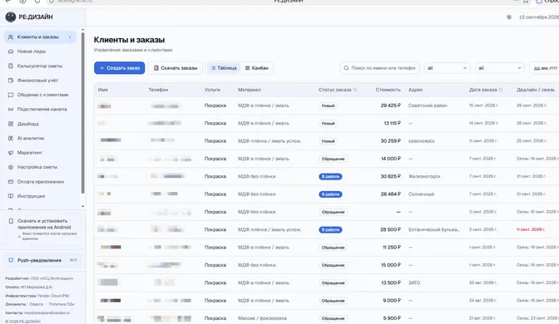559x324 pixels.
Task: Click the 30 259 ₽ cost cell
Action: point(390,140)
